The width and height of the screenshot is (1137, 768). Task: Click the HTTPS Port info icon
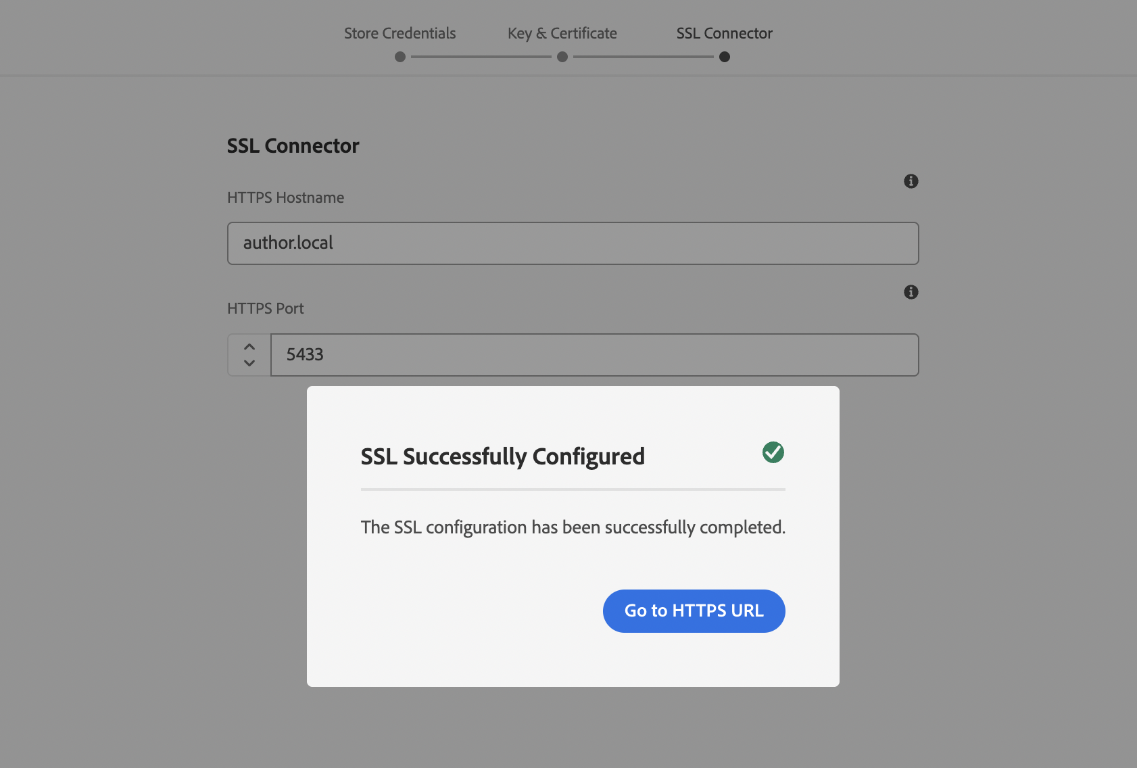click(911, 292)
